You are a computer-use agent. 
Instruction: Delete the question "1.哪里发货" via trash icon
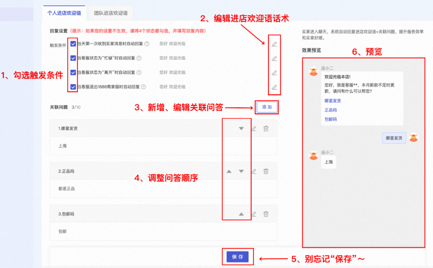[266, 129]
